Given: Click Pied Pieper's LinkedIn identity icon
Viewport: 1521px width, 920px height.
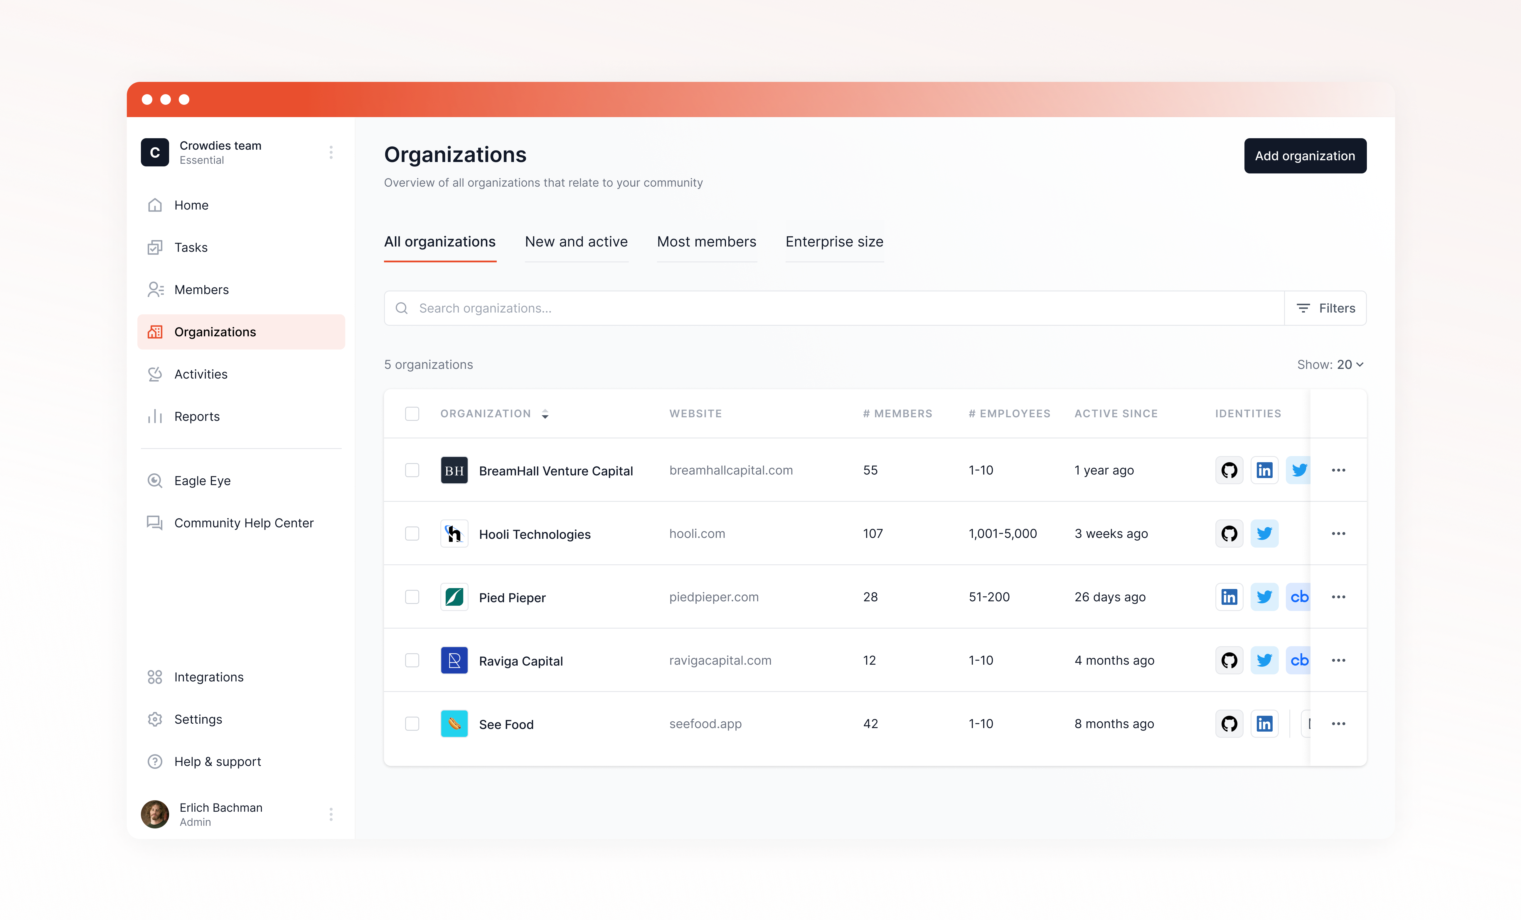Looking at the screenshot, I should [x=1229, y=597].
